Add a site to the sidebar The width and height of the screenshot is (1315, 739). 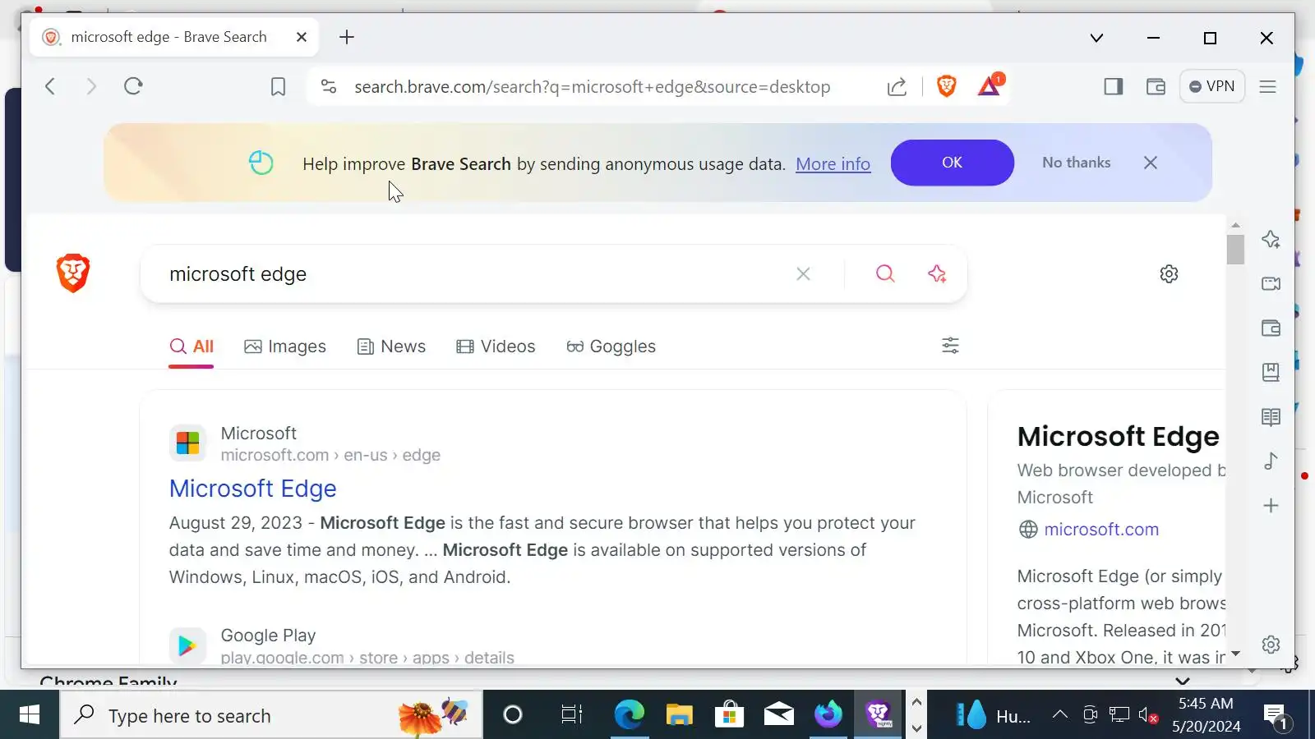click(1271, 506)
